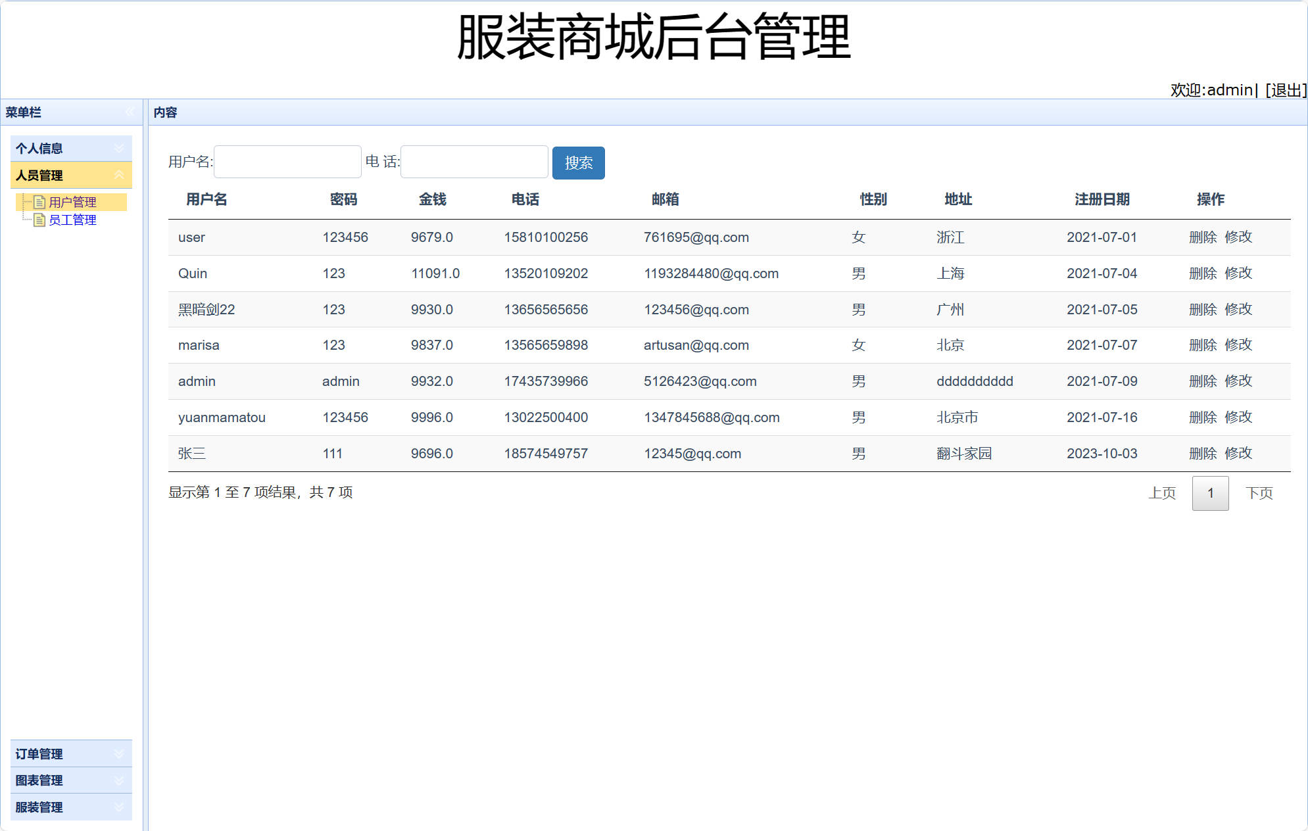1308x831 pixels.
Task: Click the document icon beside 员工管理
Action: point(39,220)
